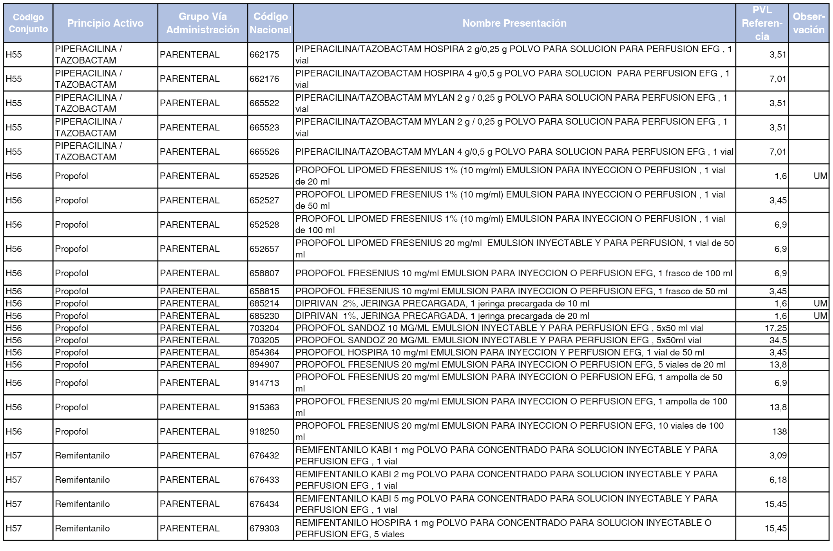Click the DIPRIVAN 1% jeringa precargada presentation
Image resolution: width=833 pixels, height=551 pixels.
pyautogui.click(x=442, y=316)
